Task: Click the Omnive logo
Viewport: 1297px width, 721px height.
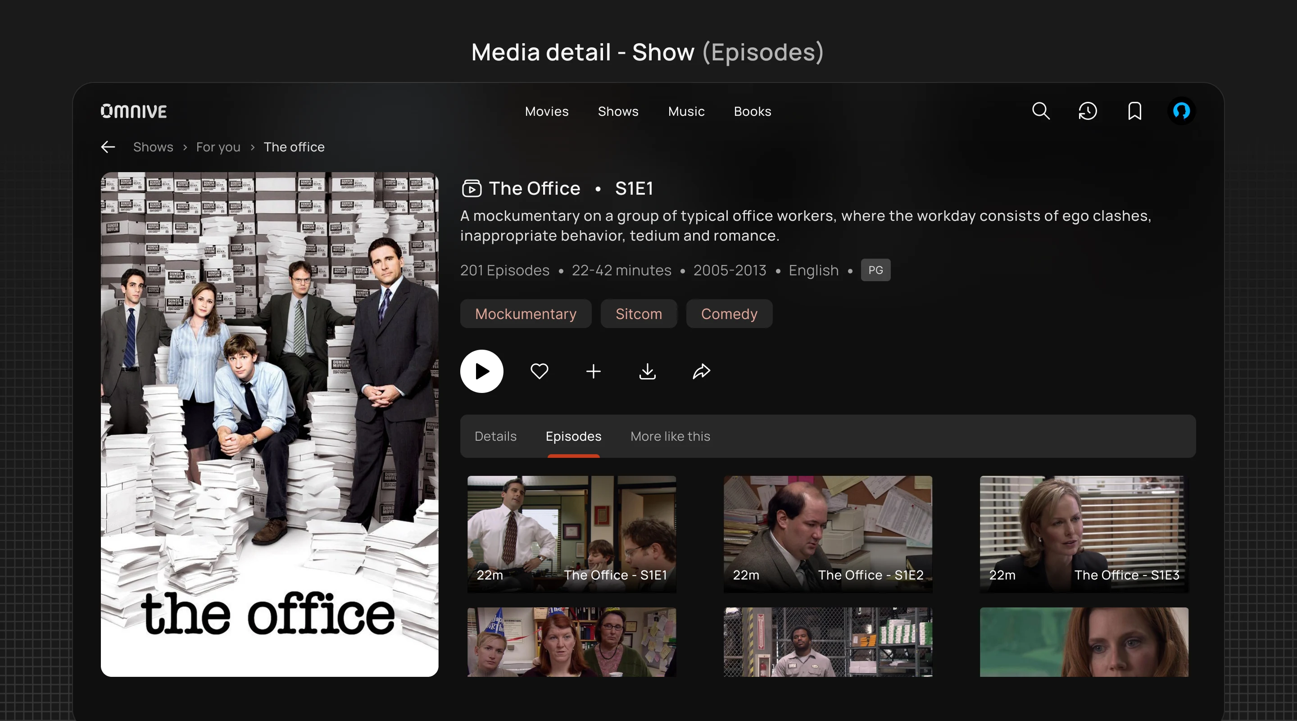Action: [x=134, y=111]
